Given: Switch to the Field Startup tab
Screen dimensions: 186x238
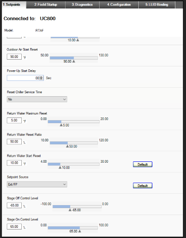Looking at the screenshot, I should [46, 5].
